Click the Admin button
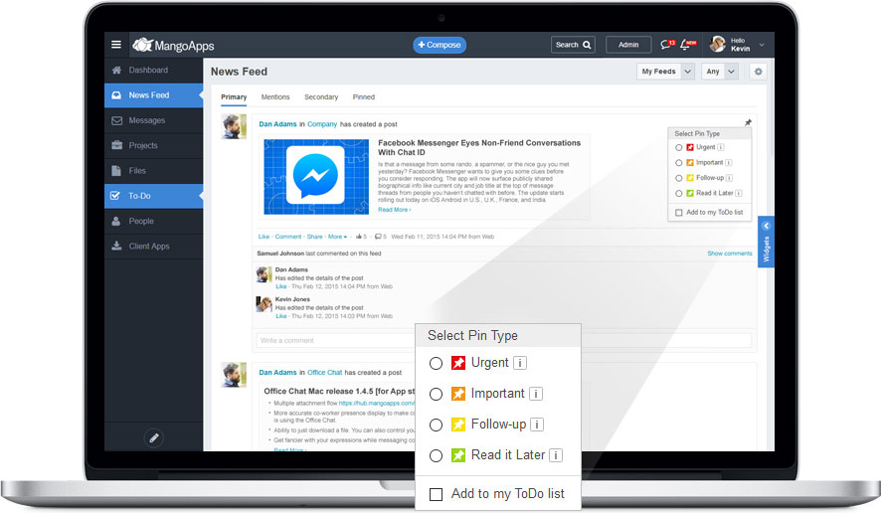 click(628, 45)
